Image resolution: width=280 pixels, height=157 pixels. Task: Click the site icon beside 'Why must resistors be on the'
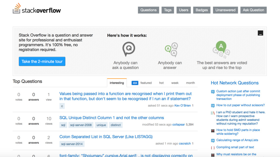point(213,155)
